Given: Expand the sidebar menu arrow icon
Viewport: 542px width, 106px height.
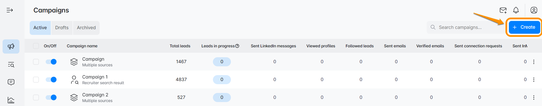Looking at the screenshot, I should [x=10, y=10].
